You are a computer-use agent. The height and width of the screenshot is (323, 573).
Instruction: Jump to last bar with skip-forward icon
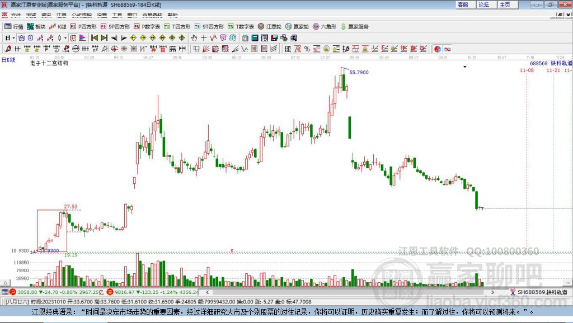click(104, 38)
